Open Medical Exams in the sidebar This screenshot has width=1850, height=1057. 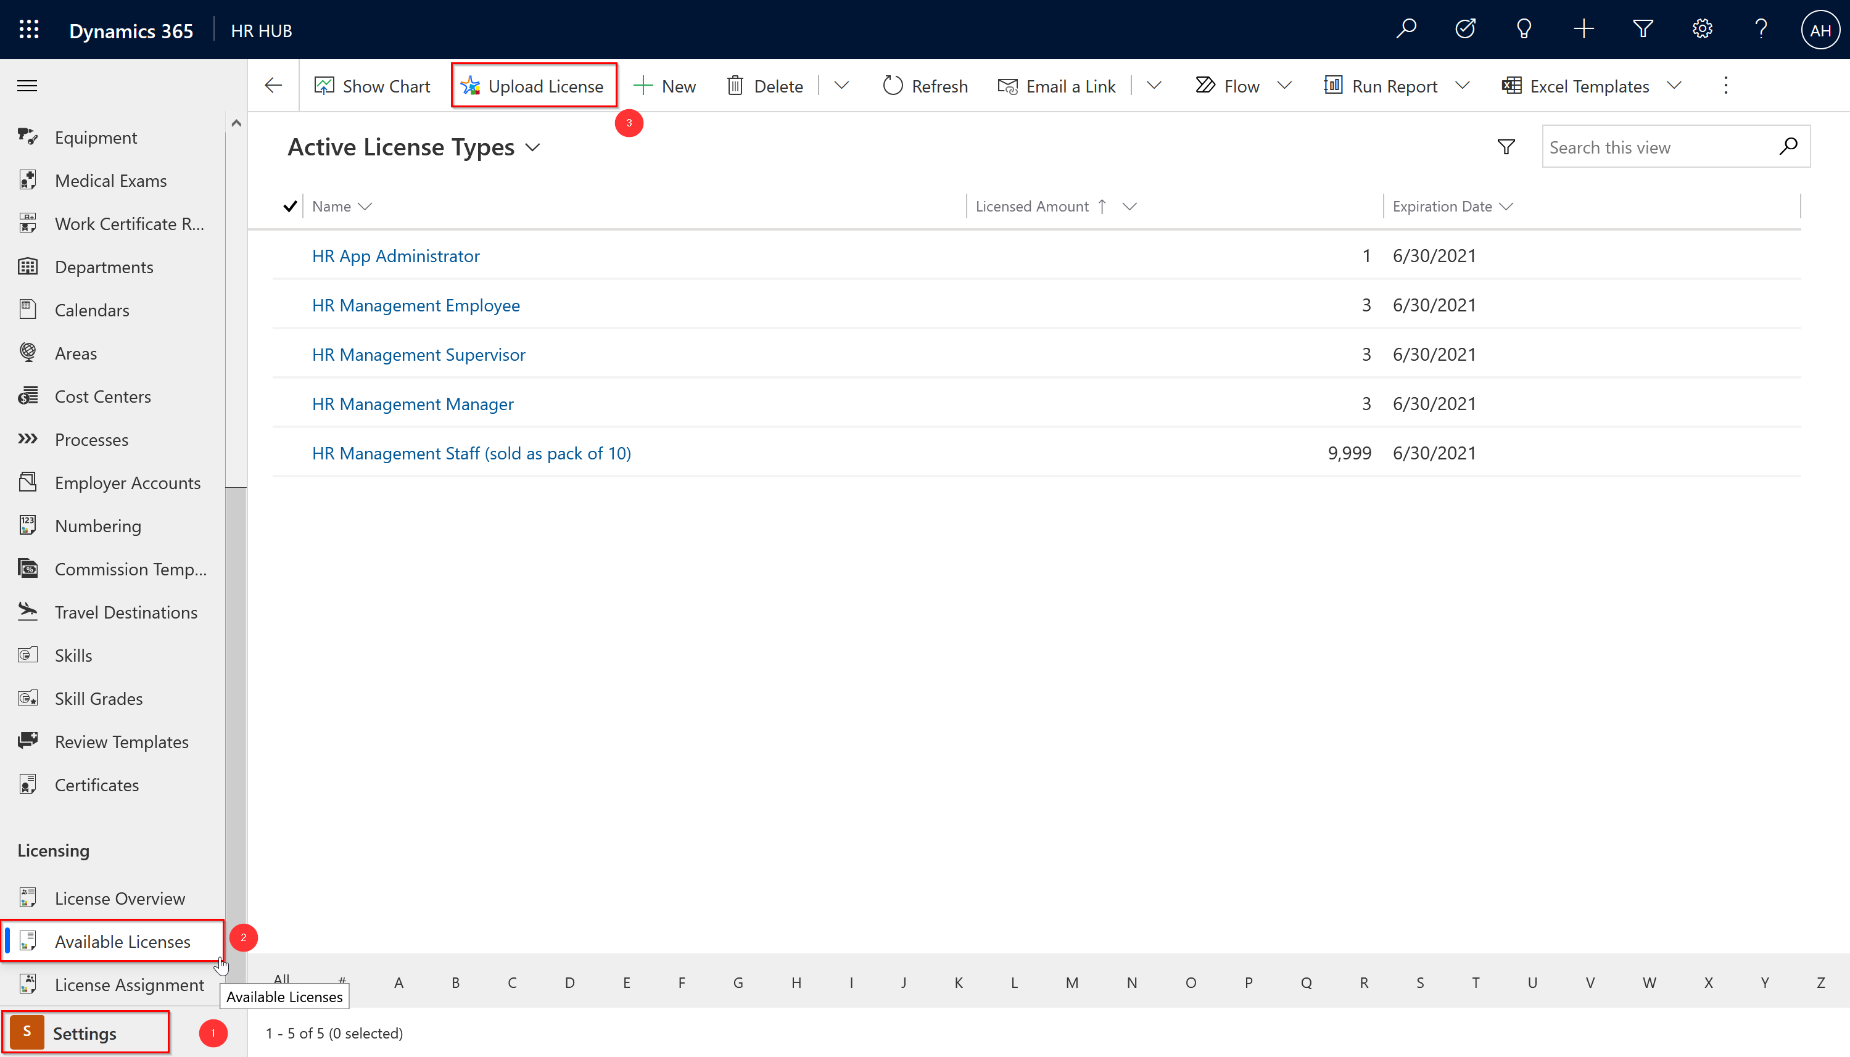pos(112,181)
